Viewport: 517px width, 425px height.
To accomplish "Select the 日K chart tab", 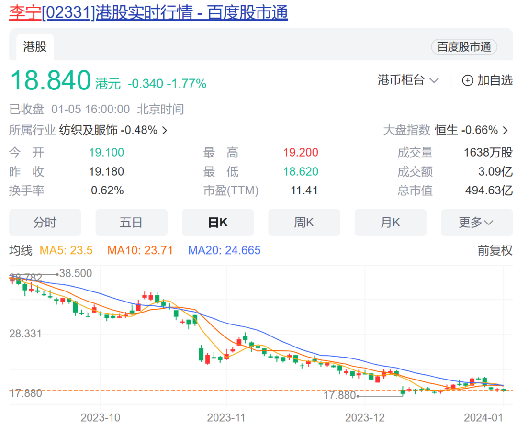I will pos(218,223).
